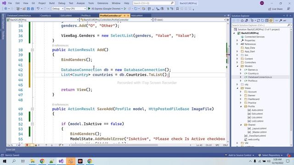Image resolution: width=294 pixels, height=165 pixels.
Task: Click the navigate backward circle icon
Action: pyautogui.click(x=6, y=9)
